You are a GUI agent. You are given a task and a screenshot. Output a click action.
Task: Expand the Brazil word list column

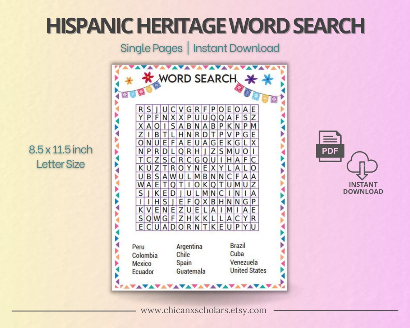tap(238, 246)
